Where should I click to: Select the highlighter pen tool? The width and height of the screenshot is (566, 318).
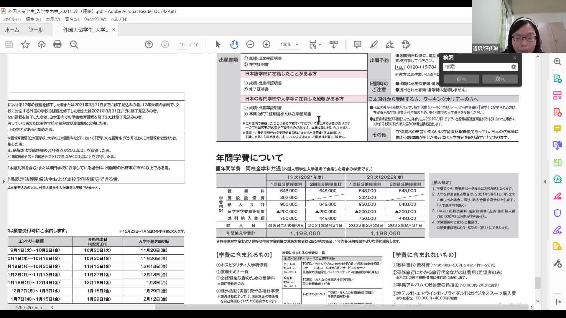click(374, 44)
